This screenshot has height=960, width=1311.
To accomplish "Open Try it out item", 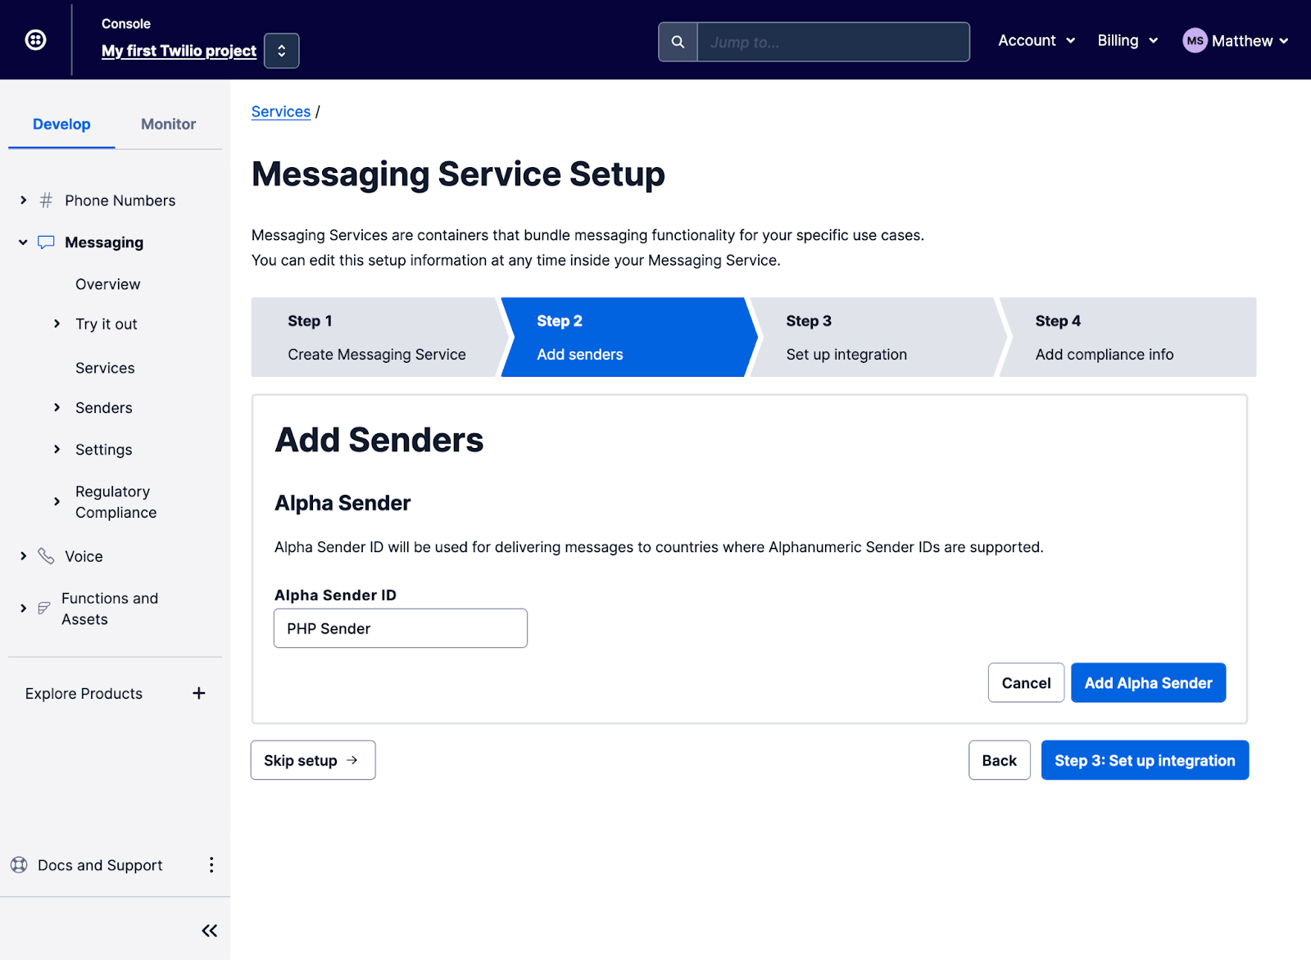I will pyautogui.click(x=107, y=324).
